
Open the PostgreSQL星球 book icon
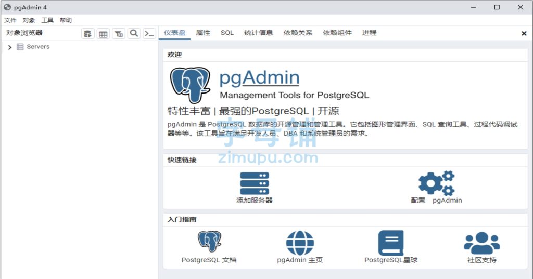point(390,243)
